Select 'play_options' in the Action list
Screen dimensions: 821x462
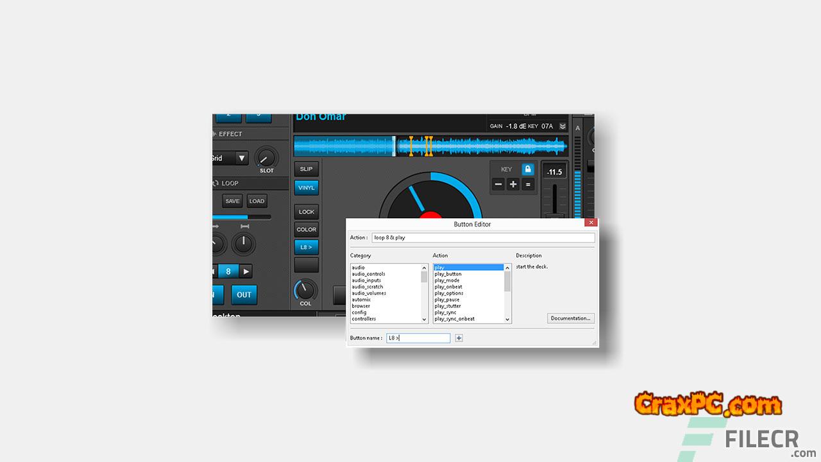tap(449, 293)
